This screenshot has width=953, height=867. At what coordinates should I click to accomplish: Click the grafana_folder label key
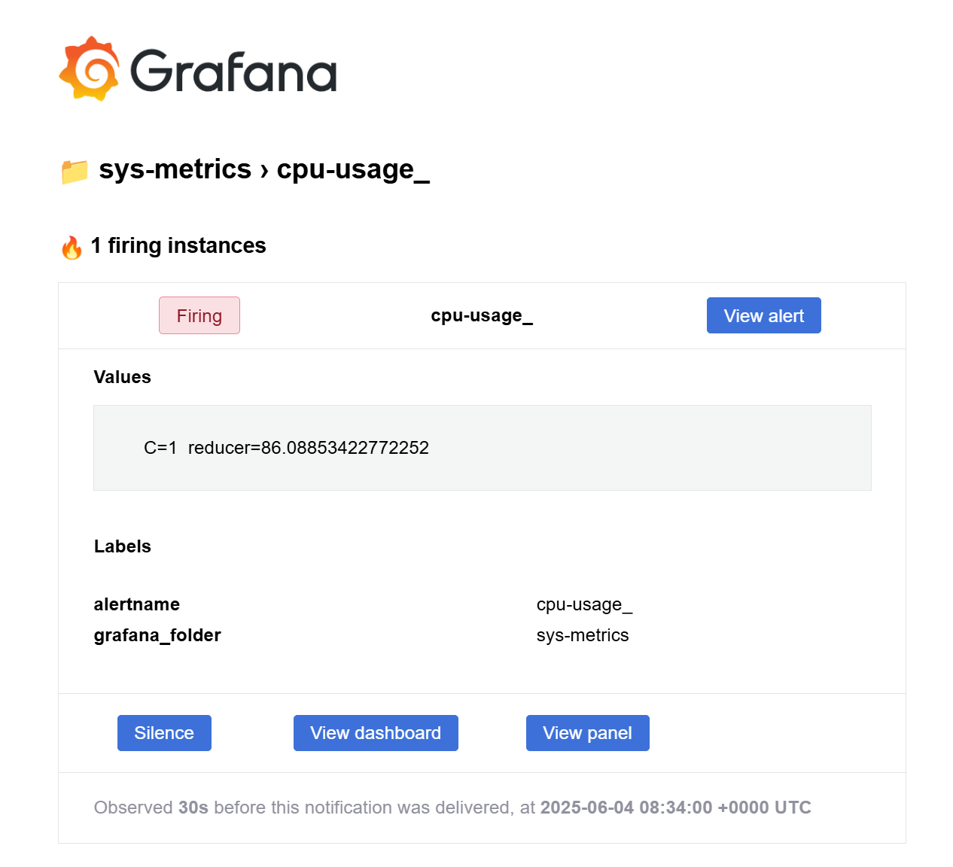(157, 635)
